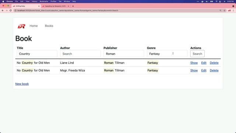This screenshot has height=133, width=236.
Task: Show the book by Msgr. Freeda Wiza
Action: [194, 71]
